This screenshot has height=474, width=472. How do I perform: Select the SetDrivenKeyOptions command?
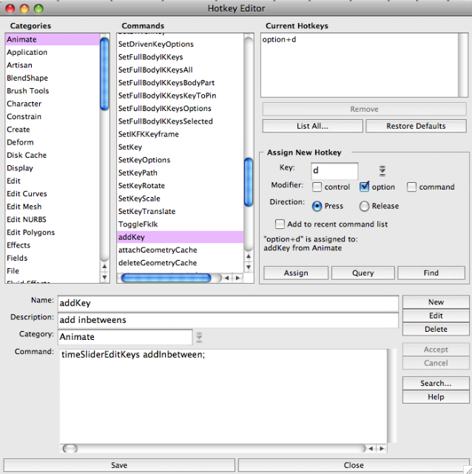181,44
